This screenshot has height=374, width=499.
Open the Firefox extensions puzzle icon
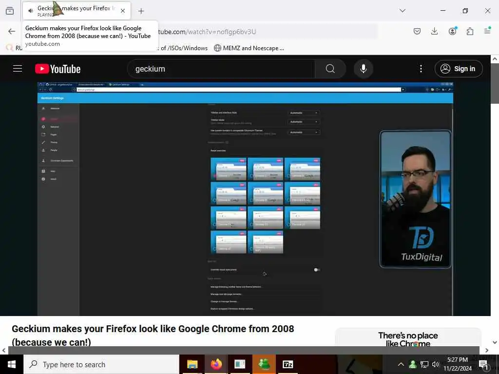[x=470, y=31]
